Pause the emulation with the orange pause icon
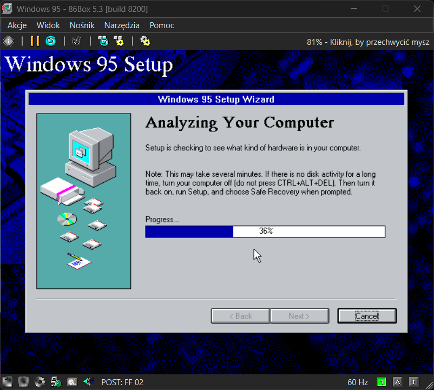 35,41
